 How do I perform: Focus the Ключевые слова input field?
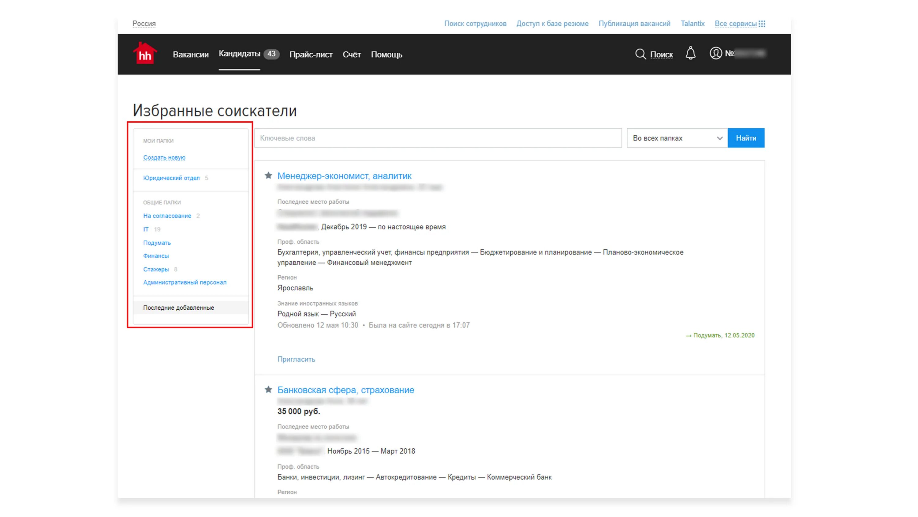coord(438,138)
